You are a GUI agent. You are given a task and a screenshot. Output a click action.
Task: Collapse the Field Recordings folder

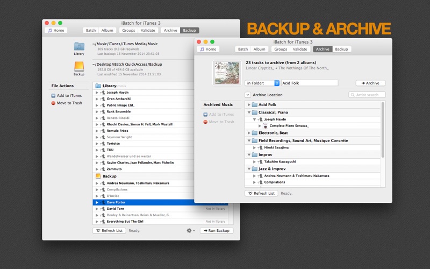point(249,140)
